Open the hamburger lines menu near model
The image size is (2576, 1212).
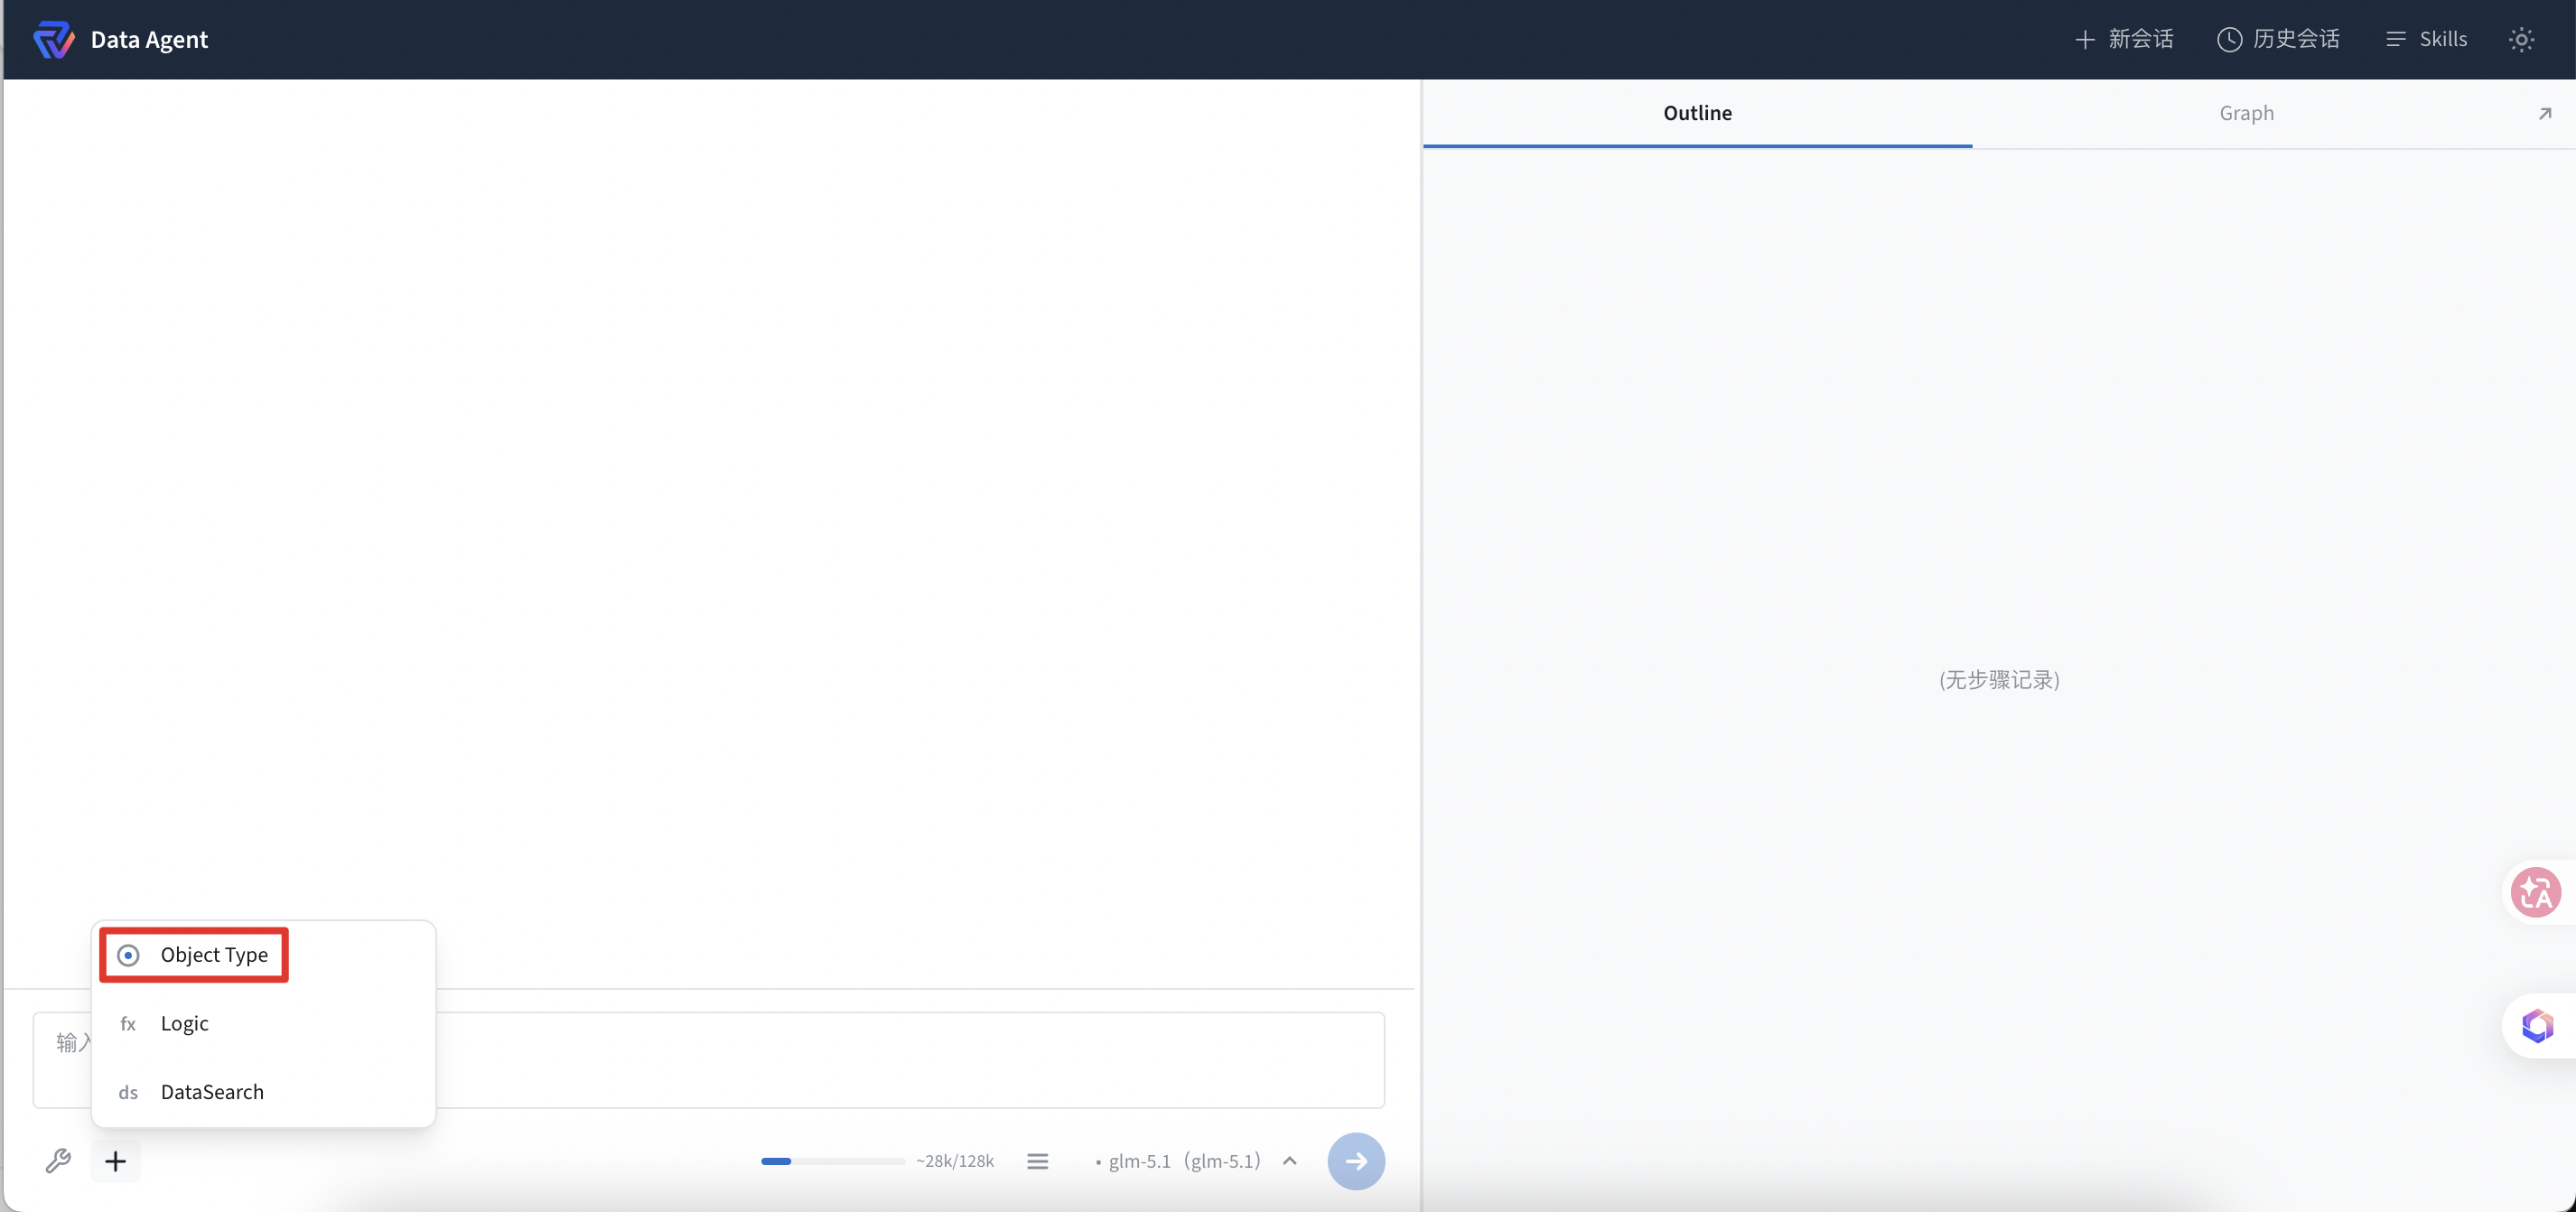pyautogui.click(x=1038, y=1161)
